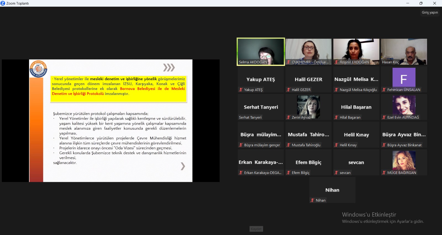The width and height of the screenshot is (442, 235).
Task: Select Hasan Koç's video tile
Action: point(404,51)
